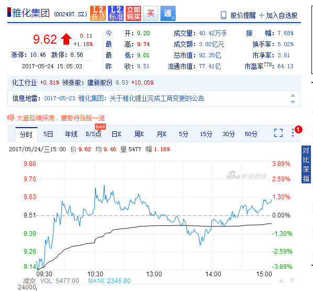Screen dimensions: 313x291
Task: Click the 股价提醒 phone icon
Action: (x=223, y=15)
